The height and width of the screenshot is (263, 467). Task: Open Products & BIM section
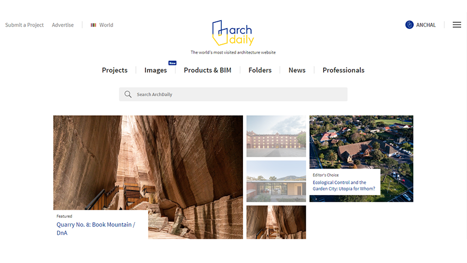pyautogui.click(x=207, y=70)
